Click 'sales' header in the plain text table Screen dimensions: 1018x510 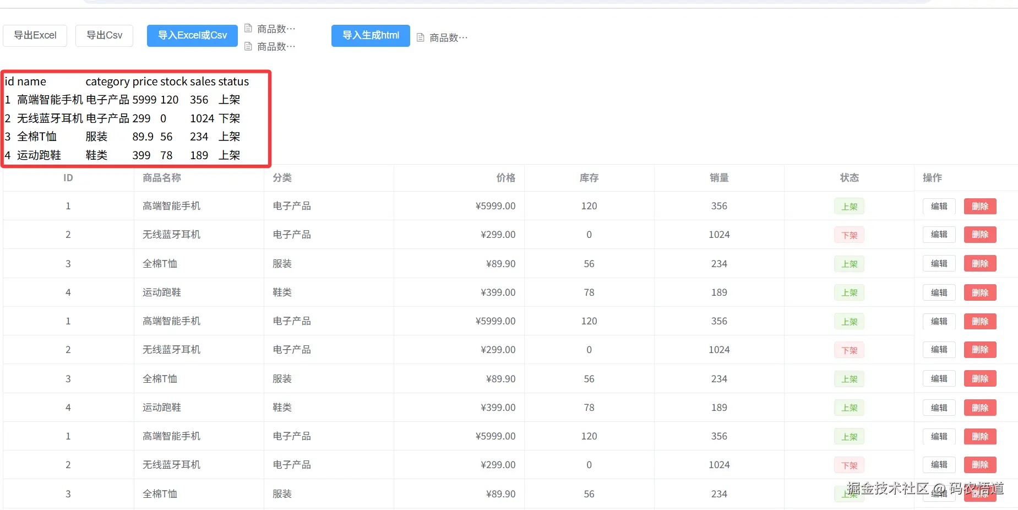[x=203, y=82]
